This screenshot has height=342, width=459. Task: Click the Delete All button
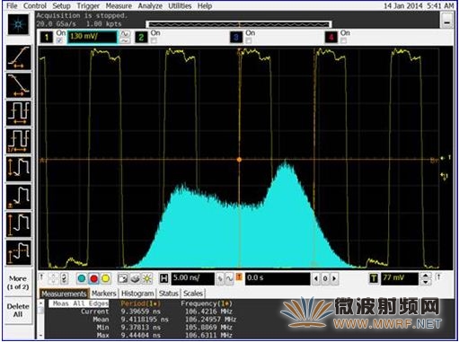[18, 311]
